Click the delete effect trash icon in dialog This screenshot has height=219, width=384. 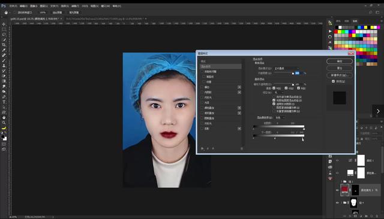[242, 148]
